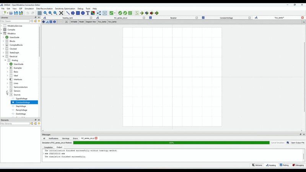Open the Sensitivity Optimization menu
This screenshot has width=306, height=172.
click(x=65, y=8)
